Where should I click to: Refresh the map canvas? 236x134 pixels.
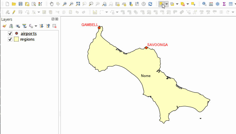(x=150, y=4)
